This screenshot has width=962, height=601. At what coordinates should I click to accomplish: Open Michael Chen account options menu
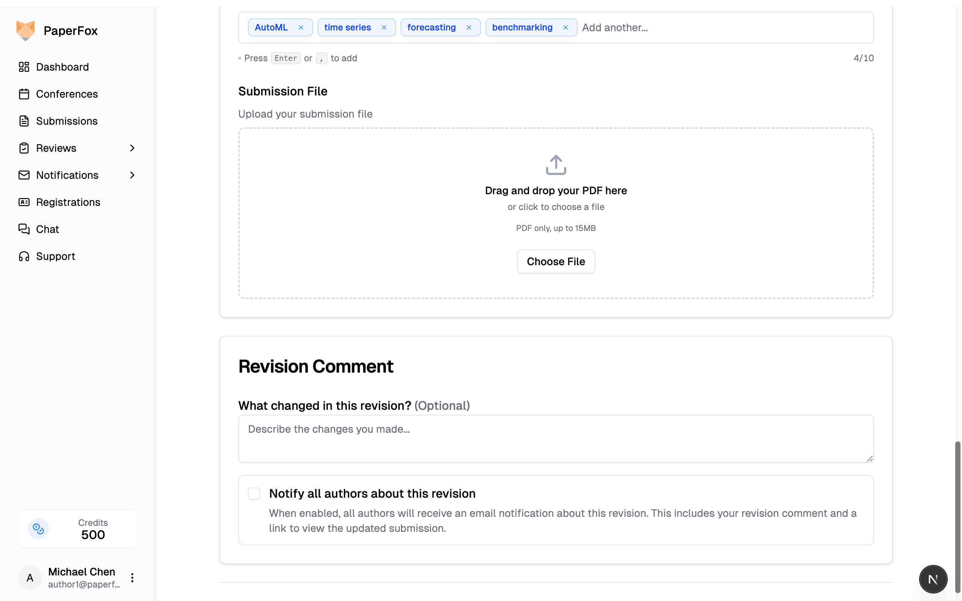tap(132, 578)
